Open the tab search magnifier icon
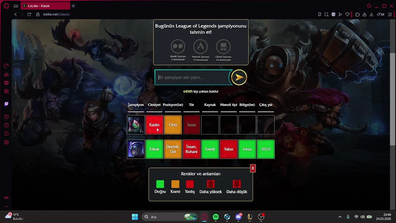 coord(369,6)
